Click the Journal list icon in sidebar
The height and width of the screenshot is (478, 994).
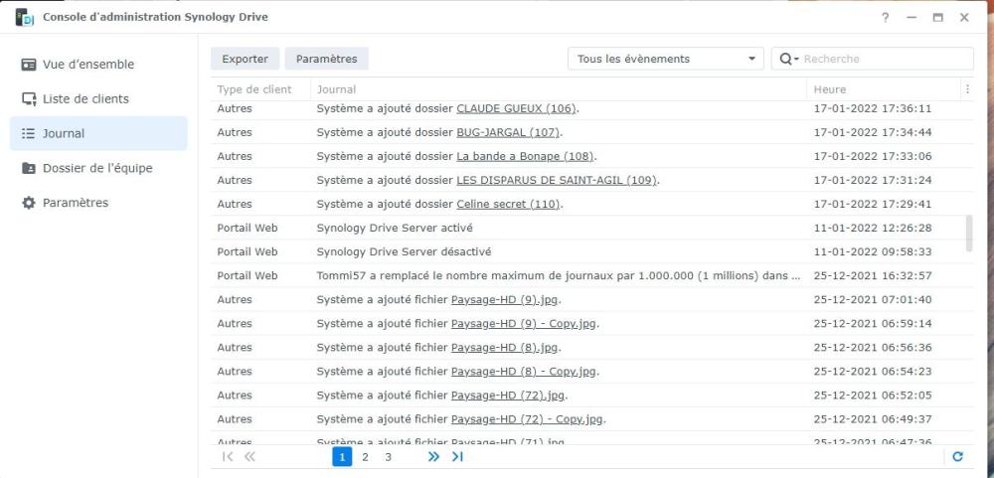pyautogui.click(x=29, y=134)
